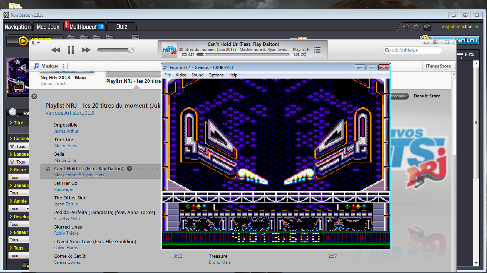Select the song J'me Tire

click(x=63, y=140)
